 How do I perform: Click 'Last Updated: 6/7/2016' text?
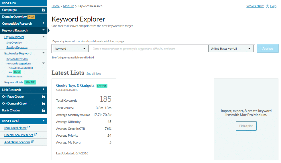point(72,153)
